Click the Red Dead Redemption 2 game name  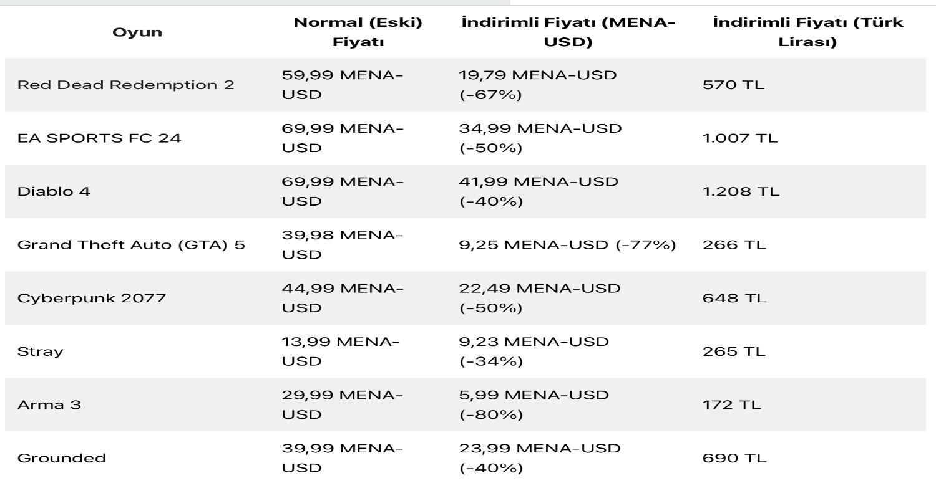click(125, 85)
